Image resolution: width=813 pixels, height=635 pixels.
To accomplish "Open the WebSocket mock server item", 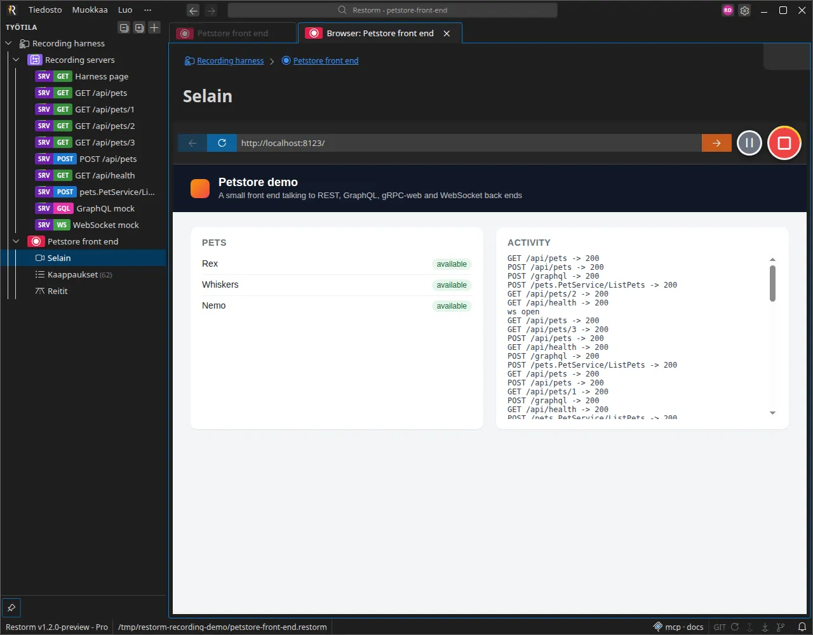I will [x=83, y=225].
